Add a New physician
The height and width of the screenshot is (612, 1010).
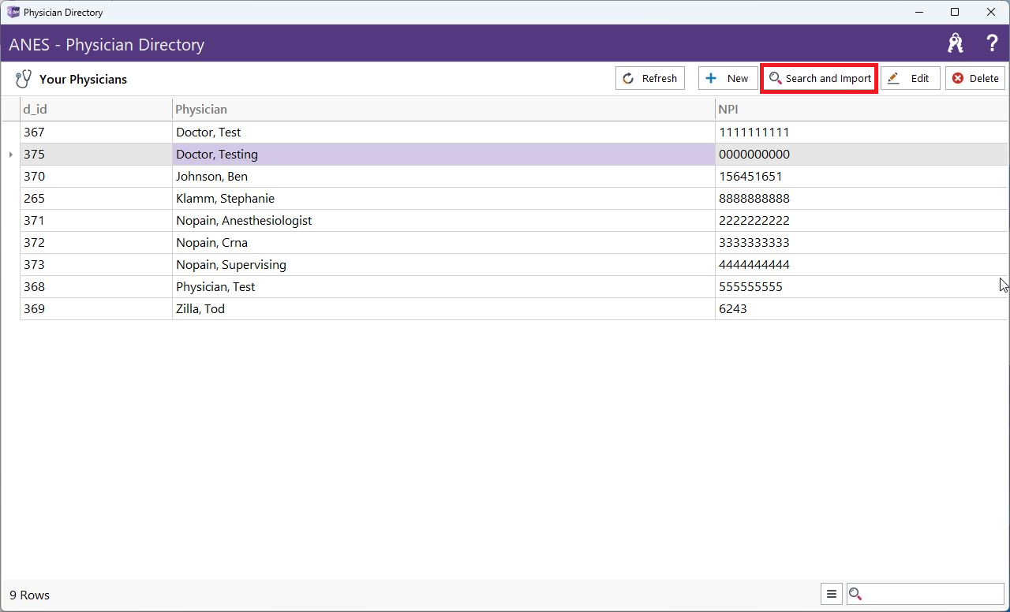pyautogui.click(x=727, y=78)
